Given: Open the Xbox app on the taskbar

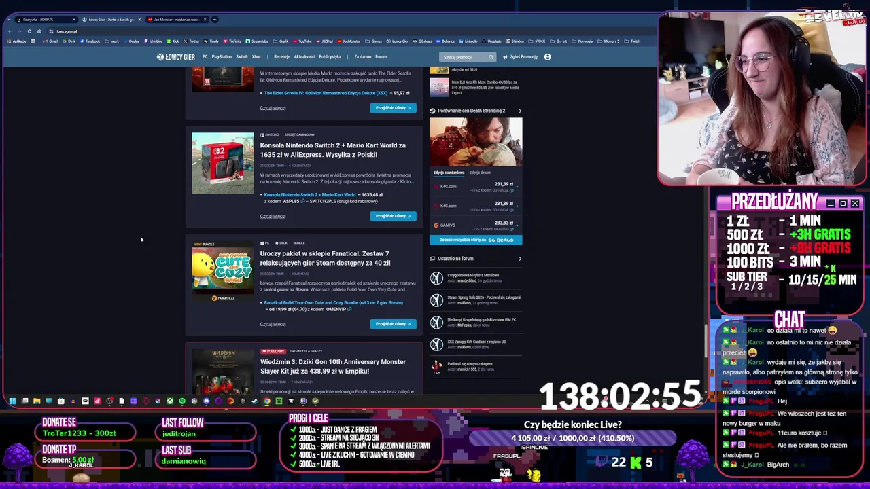Looking at the screenshot, I should click(x=170, y=401).
